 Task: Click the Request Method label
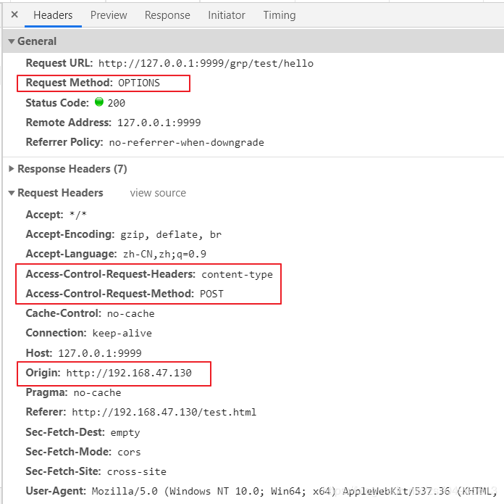69,83
